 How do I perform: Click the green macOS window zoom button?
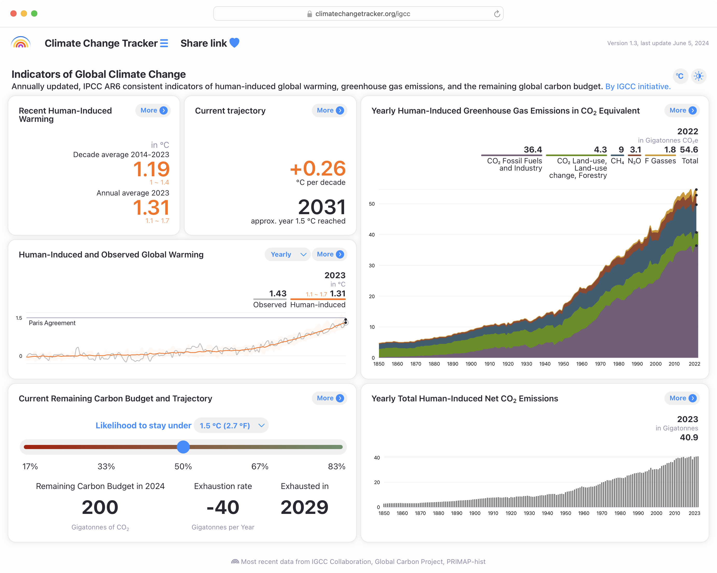point(34,14)
